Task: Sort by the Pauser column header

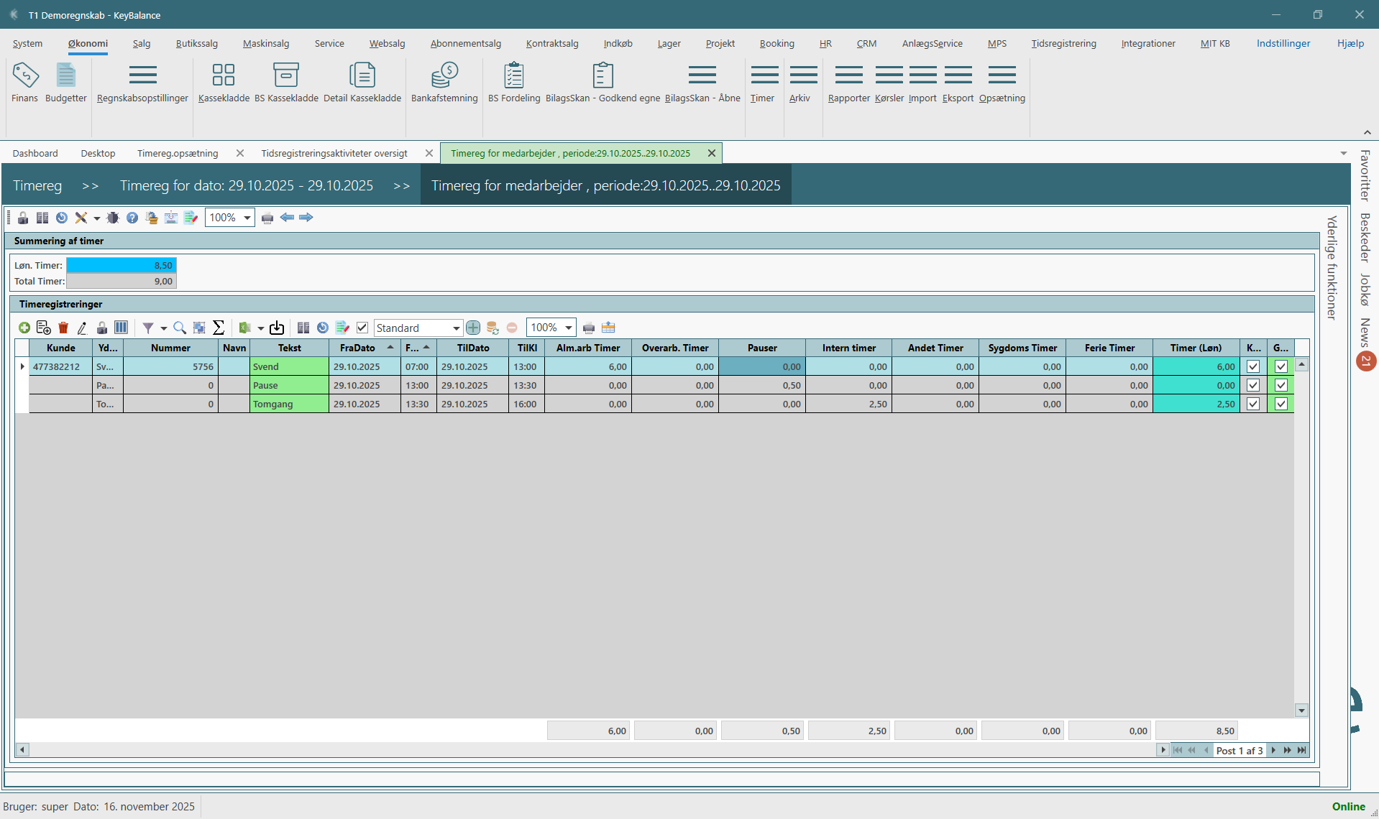Action: pos(762,348)
